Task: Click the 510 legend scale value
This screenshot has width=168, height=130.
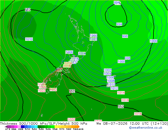Action: 28,129
